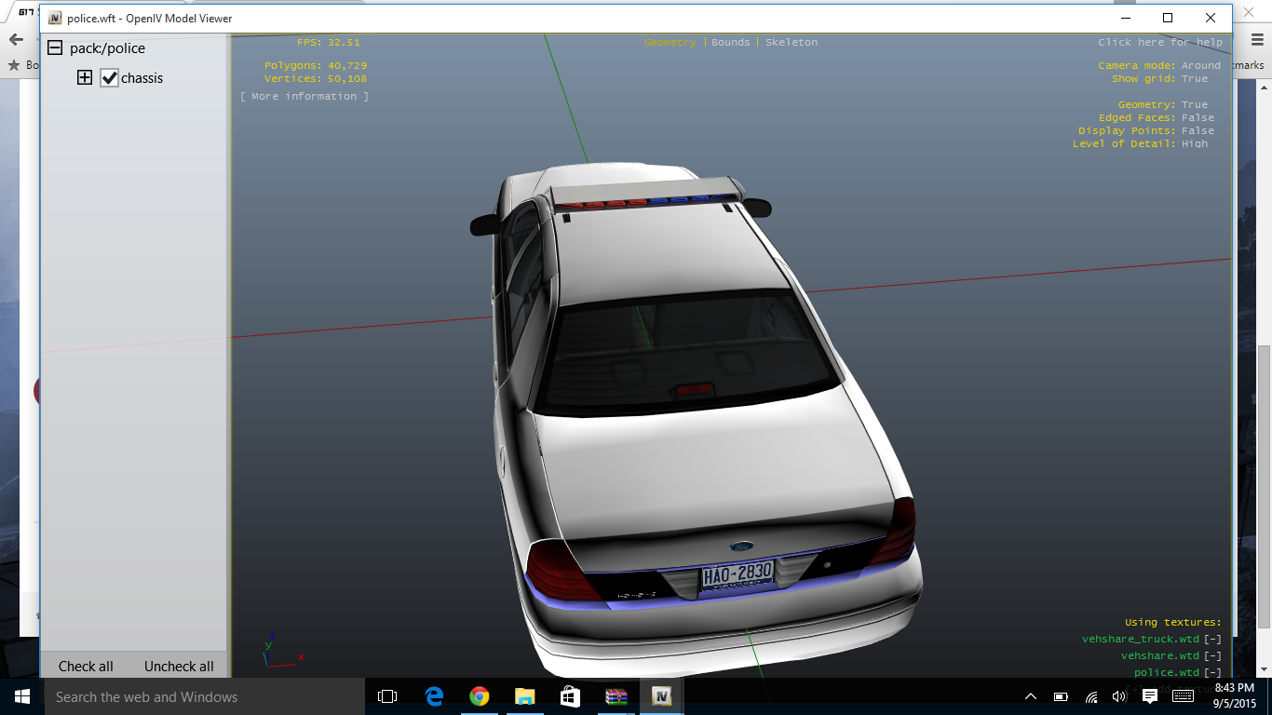Click the WinRAR icon in the taskbar
The width and height of the screenshot is (1272, 715).
point(616,696)
